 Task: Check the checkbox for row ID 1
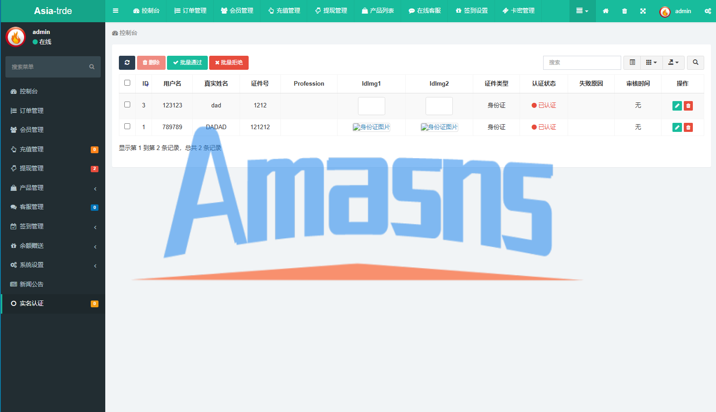pos(127,126)
